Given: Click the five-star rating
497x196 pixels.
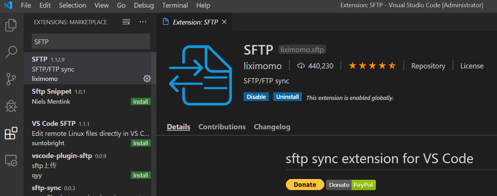Looking at the screenshot, I should (x=372, y=66).
